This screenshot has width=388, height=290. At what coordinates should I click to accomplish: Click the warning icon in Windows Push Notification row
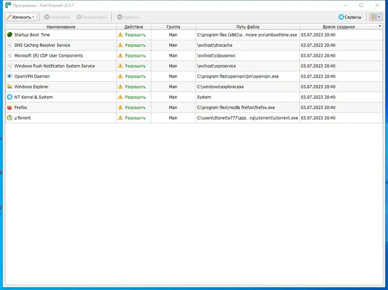[x=120, y=66]
